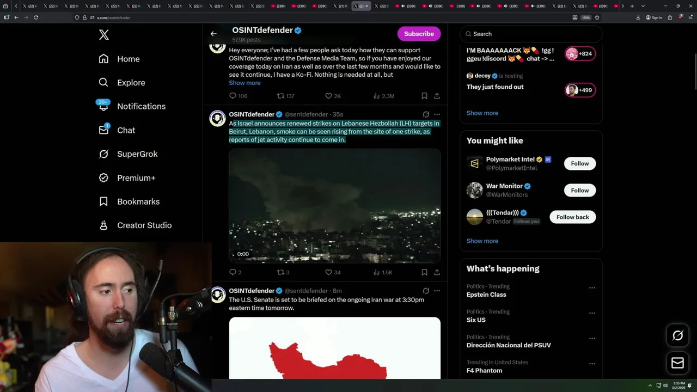Open options for Dirección Nacional trend
697x392 pixels.
coord(592,339)
